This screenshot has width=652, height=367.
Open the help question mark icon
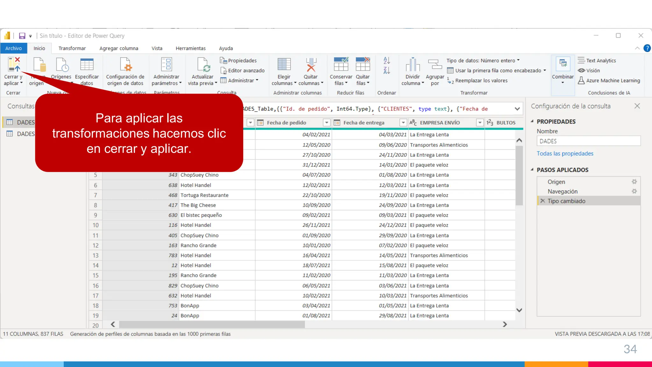click(x=647, y=48)
